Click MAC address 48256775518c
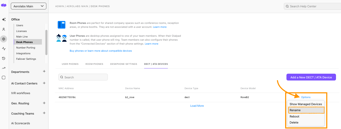The height and width of the screenshot is (129, 341). (x=67, y=97)
